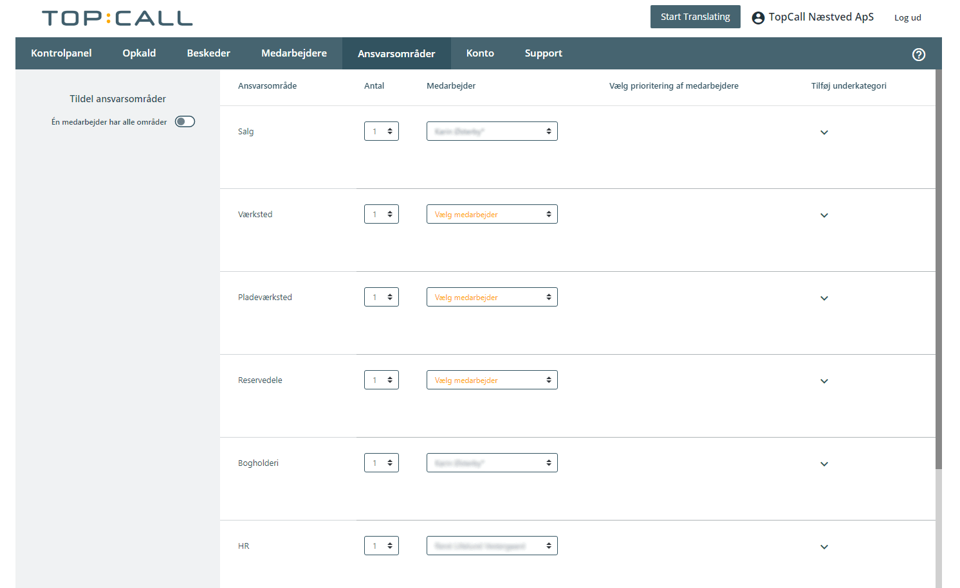Click the 'Værksted' area label
This screenshot has width=960, height=588.
[x=255, y=214]
